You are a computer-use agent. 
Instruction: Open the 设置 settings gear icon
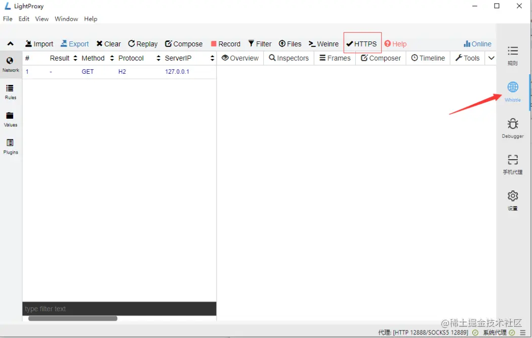coord(513,201)
